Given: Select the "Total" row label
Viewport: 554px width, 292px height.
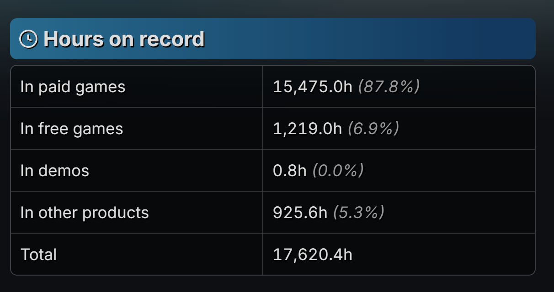Looking at the screenshot, I should (x=38, y=255).
